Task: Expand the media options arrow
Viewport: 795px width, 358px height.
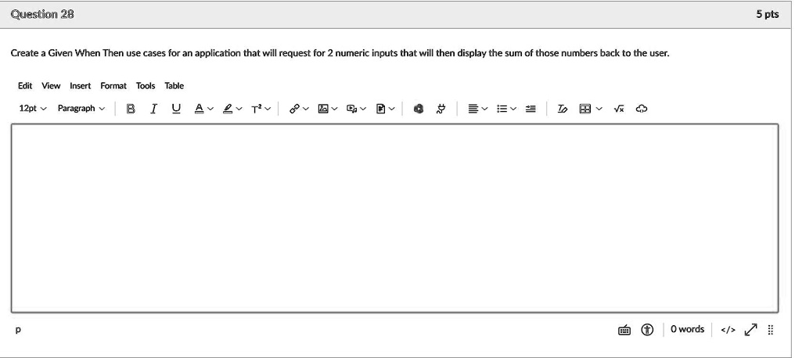Action: (363, 109)
